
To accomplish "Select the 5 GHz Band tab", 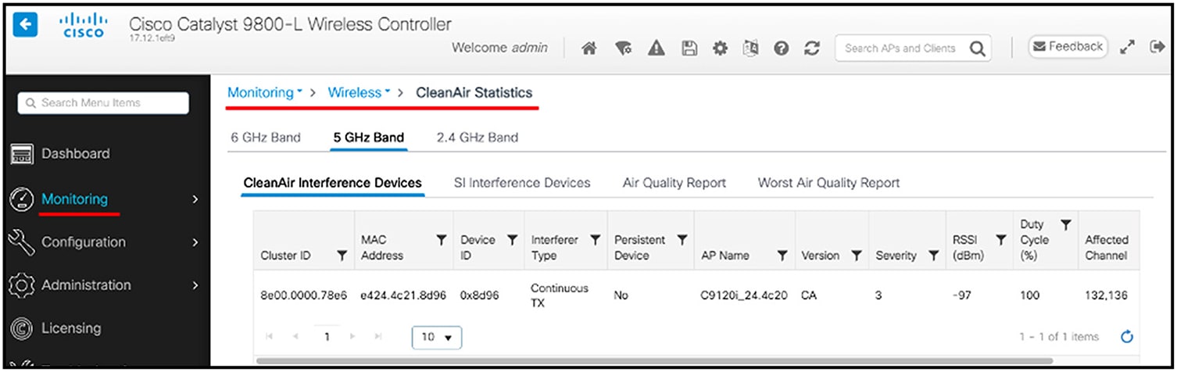I will (x=369, y=138).
